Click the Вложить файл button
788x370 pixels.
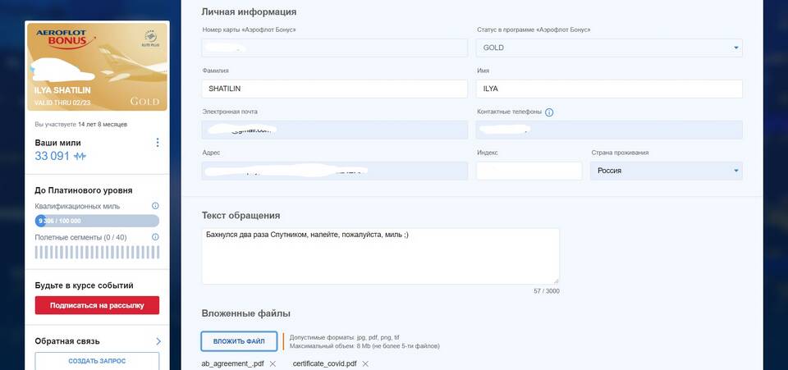coord(239,341)
